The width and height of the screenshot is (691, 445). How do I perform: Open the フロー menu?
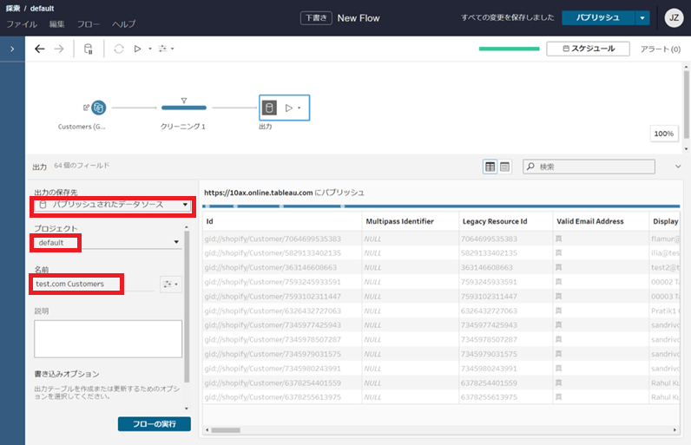point(89,24)
